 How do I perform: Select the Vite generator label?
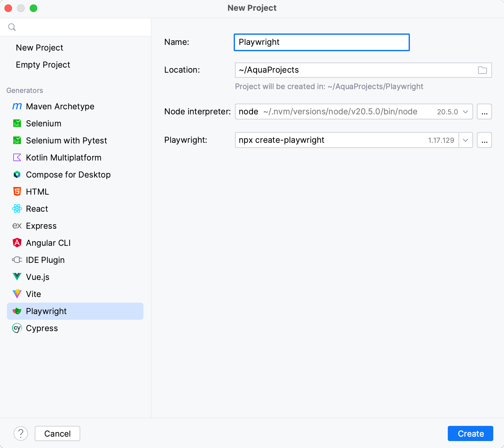pos(33,294)
